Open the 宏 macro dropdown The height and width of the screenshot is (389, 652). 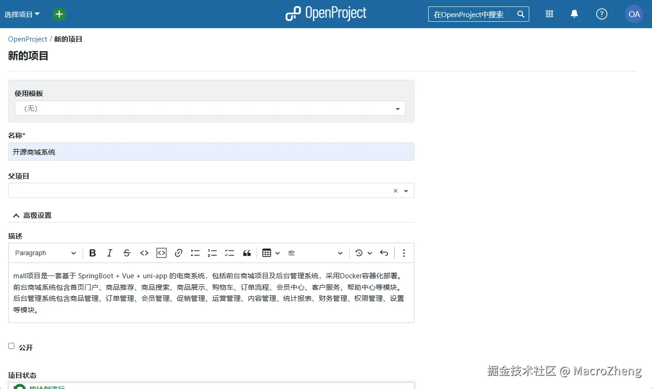coord(316,253)
